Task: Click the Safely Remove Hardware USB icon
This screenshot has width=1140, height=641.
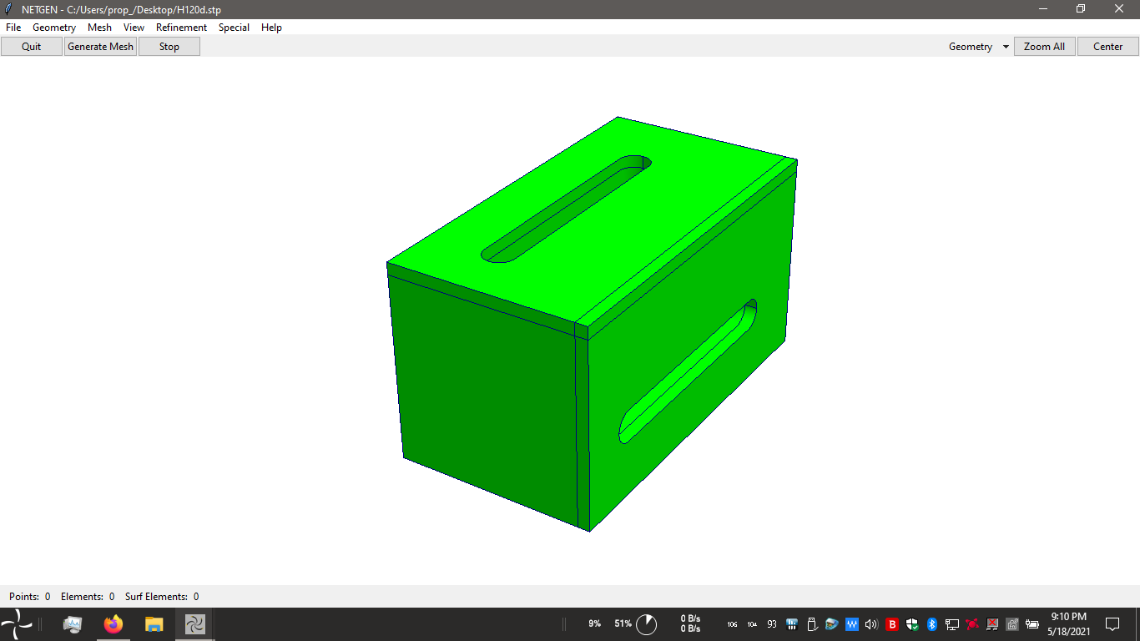Action: (812, 624)
